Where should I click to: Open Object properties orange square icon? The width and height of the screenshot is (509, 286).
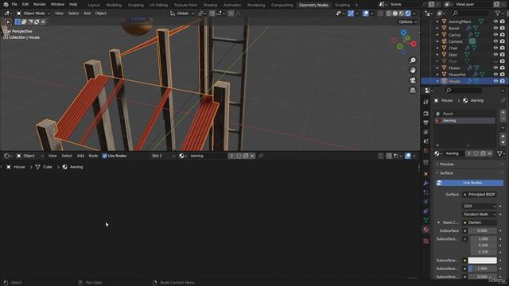(426, 174)
